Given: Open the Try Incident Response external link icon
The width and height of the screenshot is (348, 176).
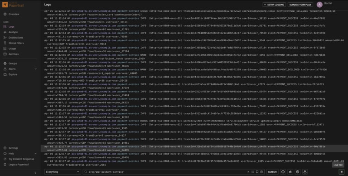Looking at the screenshot, I should point(5,159).
